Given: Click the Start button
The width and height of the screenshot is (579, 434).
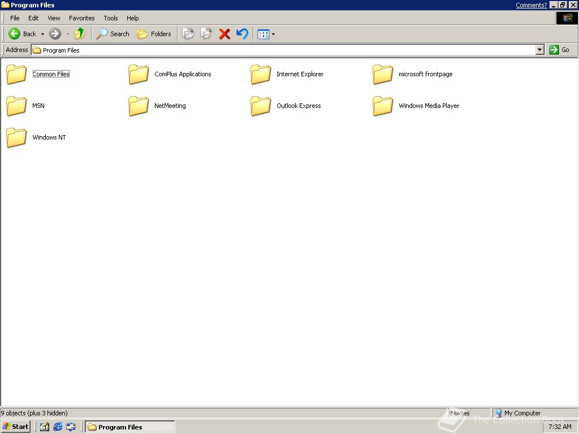Looking at the screenshot, I should point(15,427).
